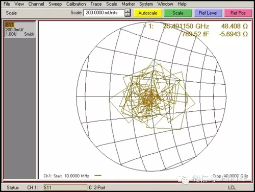255x192 pixels.
Task: Open the View menu
Action: click(x=19, y=4)
